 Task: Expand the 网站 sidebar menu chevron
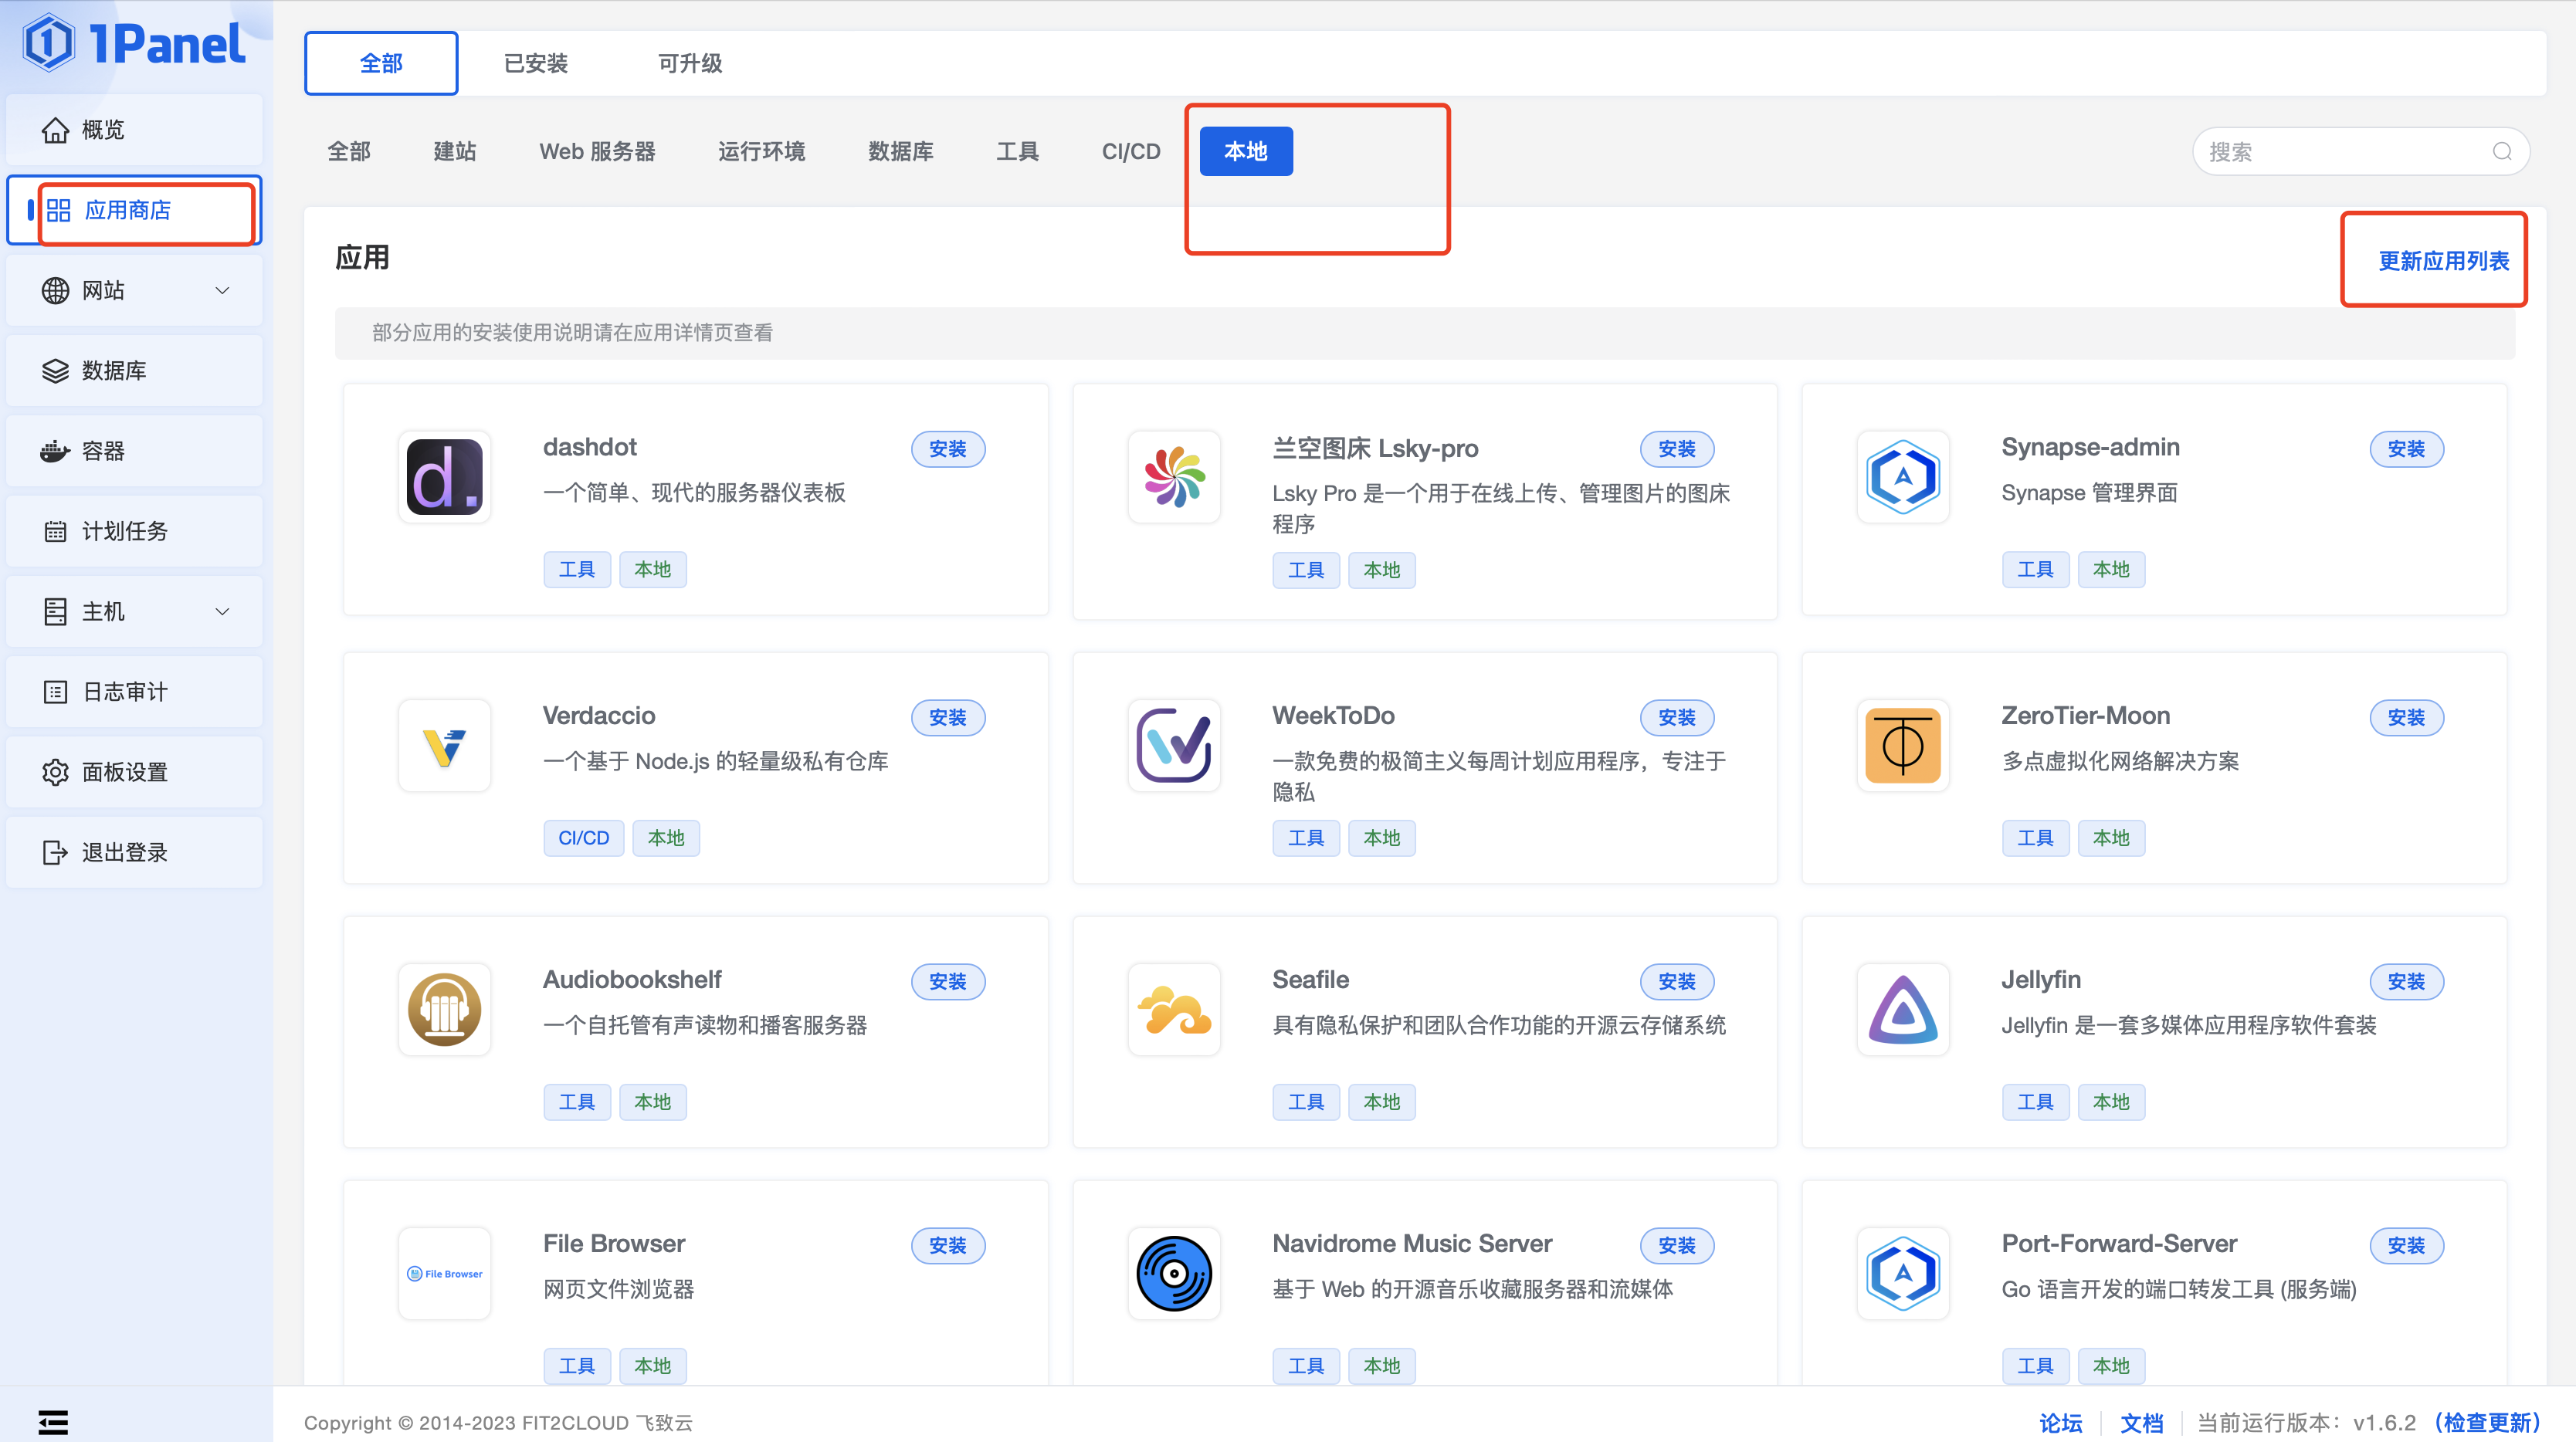point(222,291)
